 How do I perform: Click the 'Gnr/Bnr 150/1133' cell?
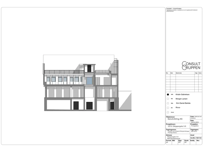point(196,138)
